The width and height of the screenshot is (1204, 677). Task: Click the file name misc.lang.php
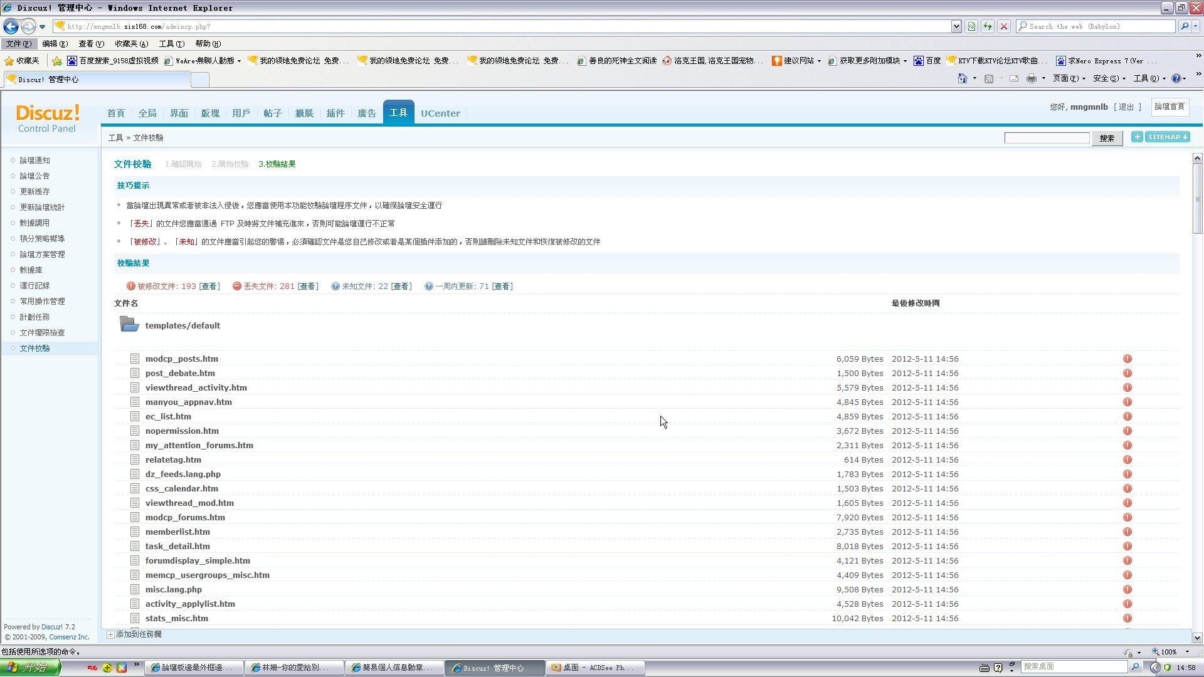174,589
